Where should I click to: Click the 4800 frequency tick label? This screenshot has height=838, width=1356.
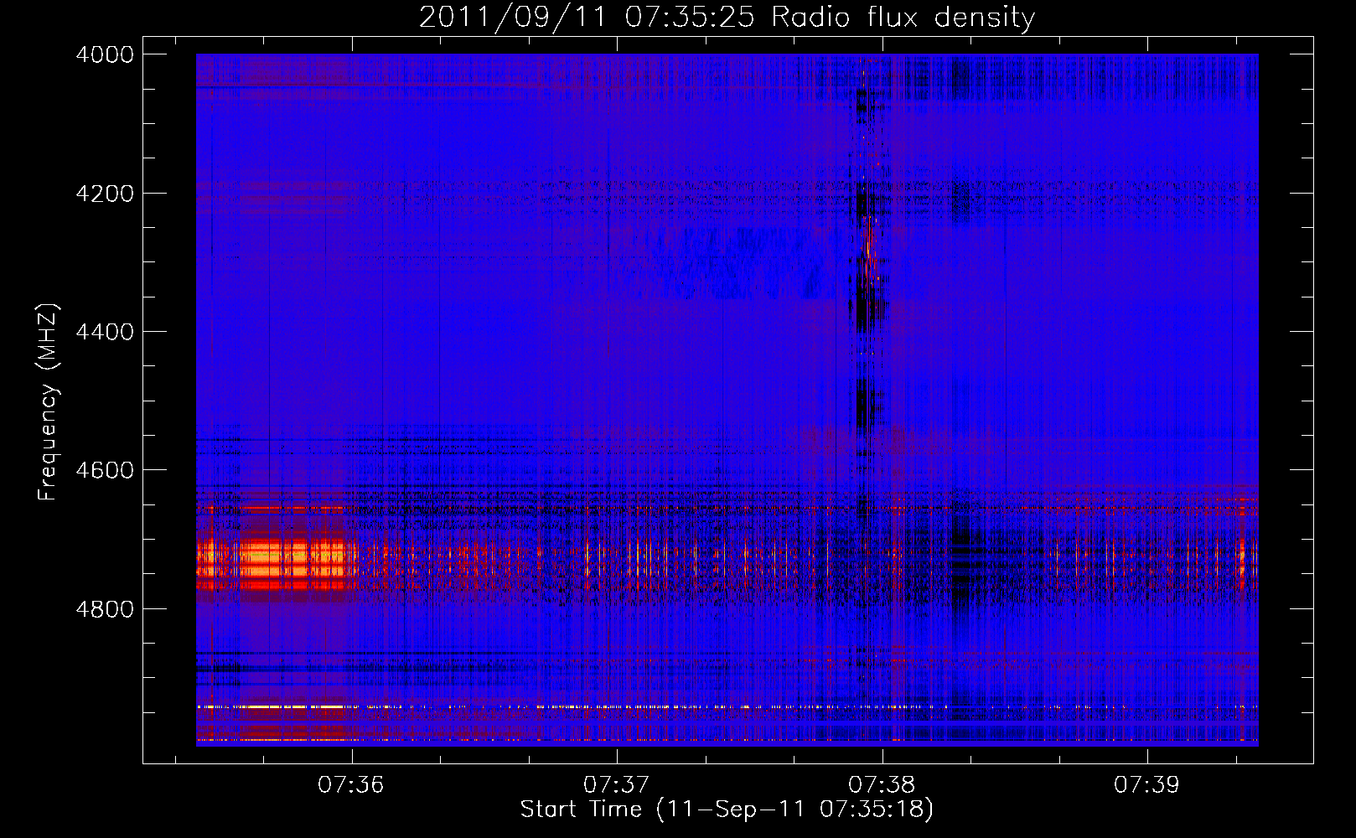pos(105,608)
